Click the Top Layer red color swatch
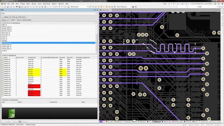 106,122
